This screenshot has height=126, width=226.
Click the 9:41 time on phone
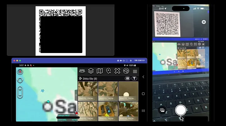click(161, 9)
